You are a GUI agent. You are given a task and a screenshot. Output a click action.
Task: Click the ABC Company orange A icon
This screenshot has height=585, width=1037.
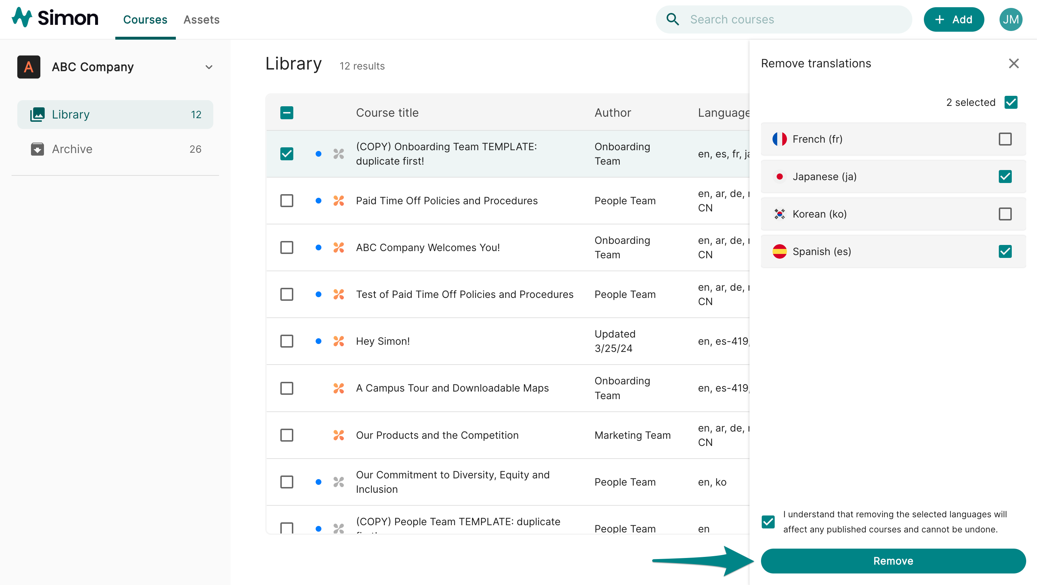[28, 67]
